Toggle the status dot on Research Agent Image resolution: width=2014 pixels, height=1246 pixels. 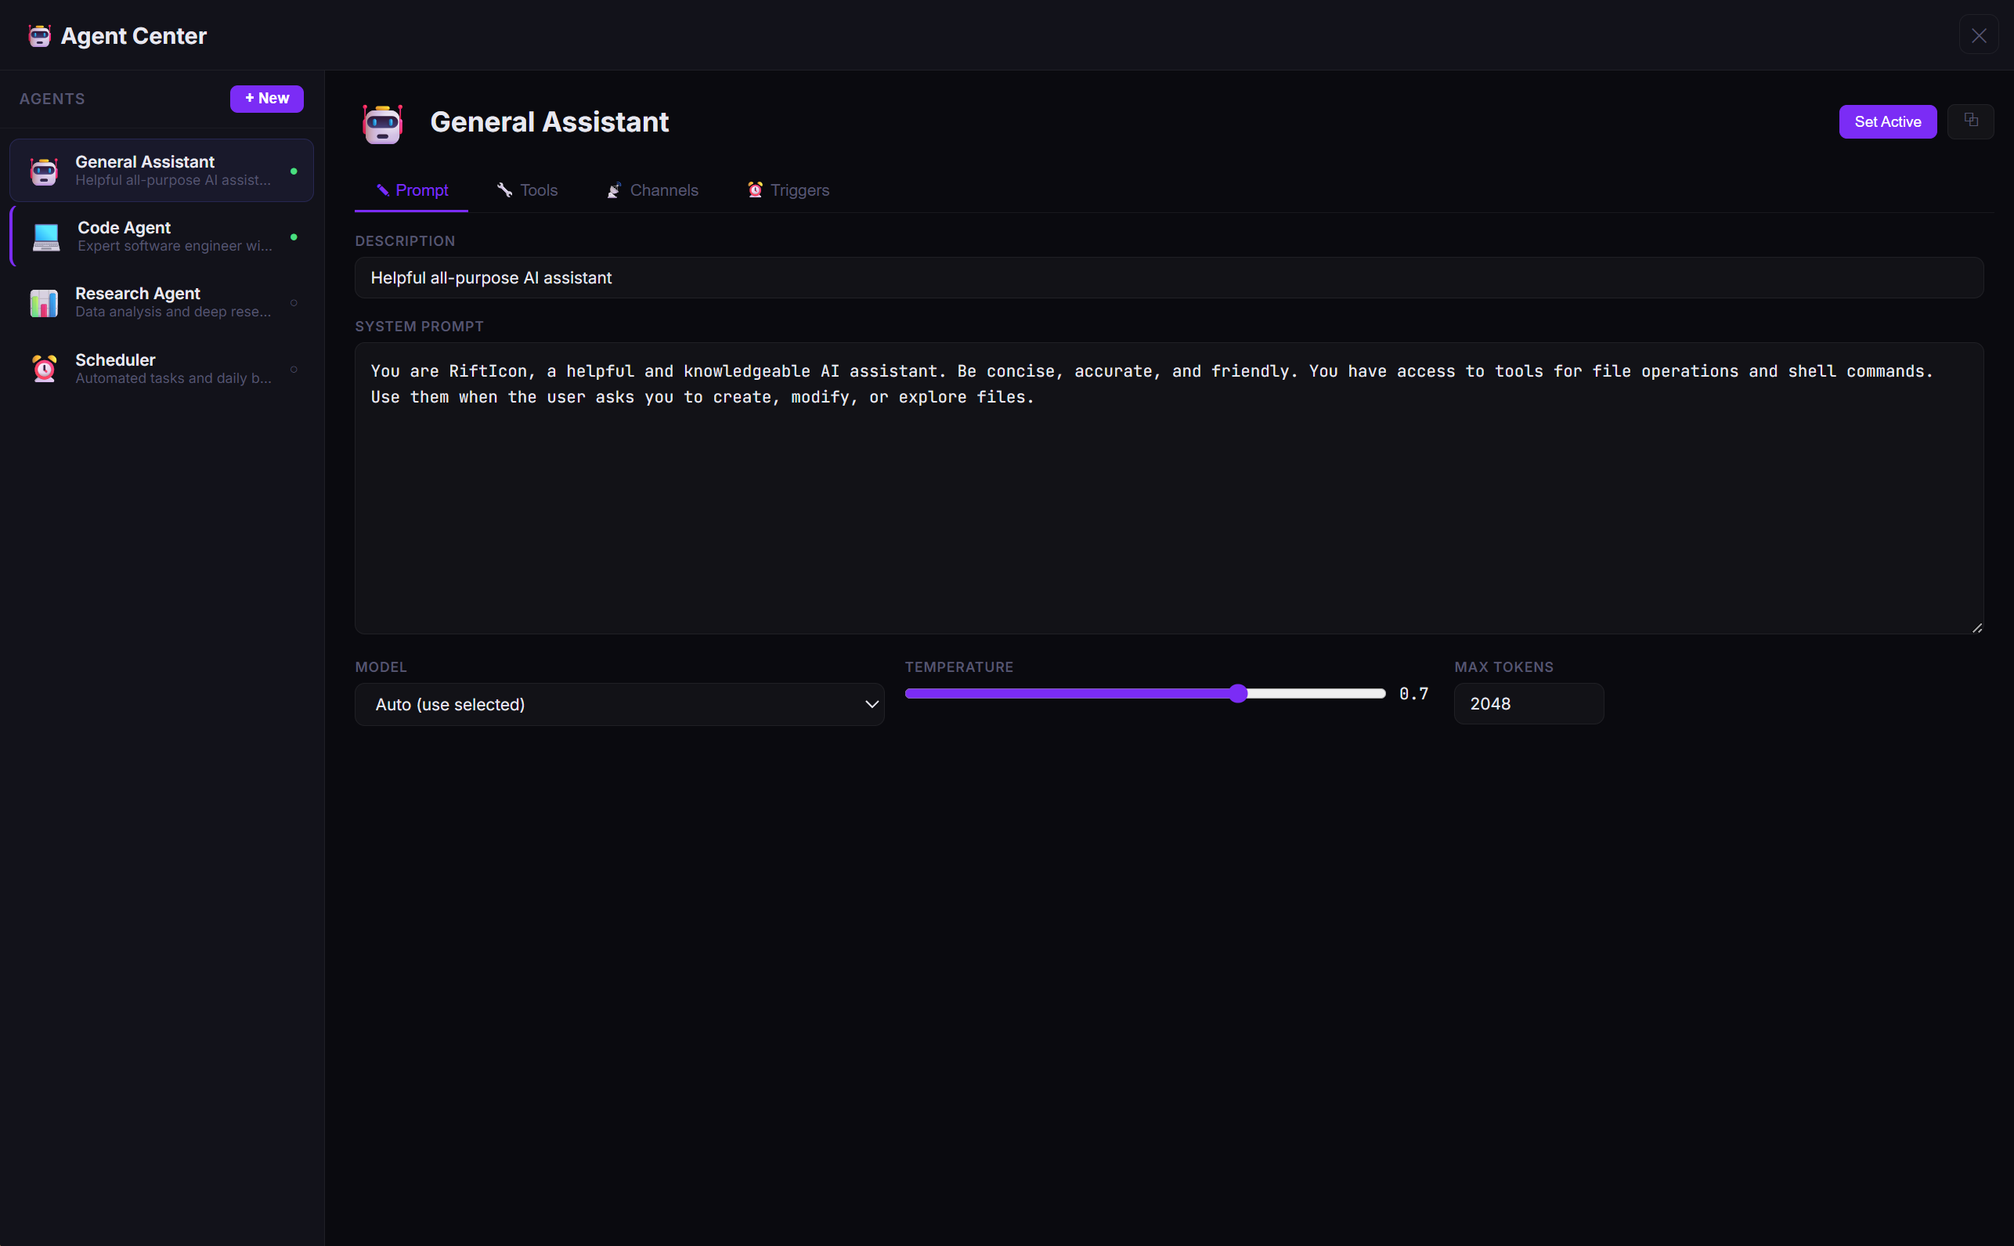296,302
